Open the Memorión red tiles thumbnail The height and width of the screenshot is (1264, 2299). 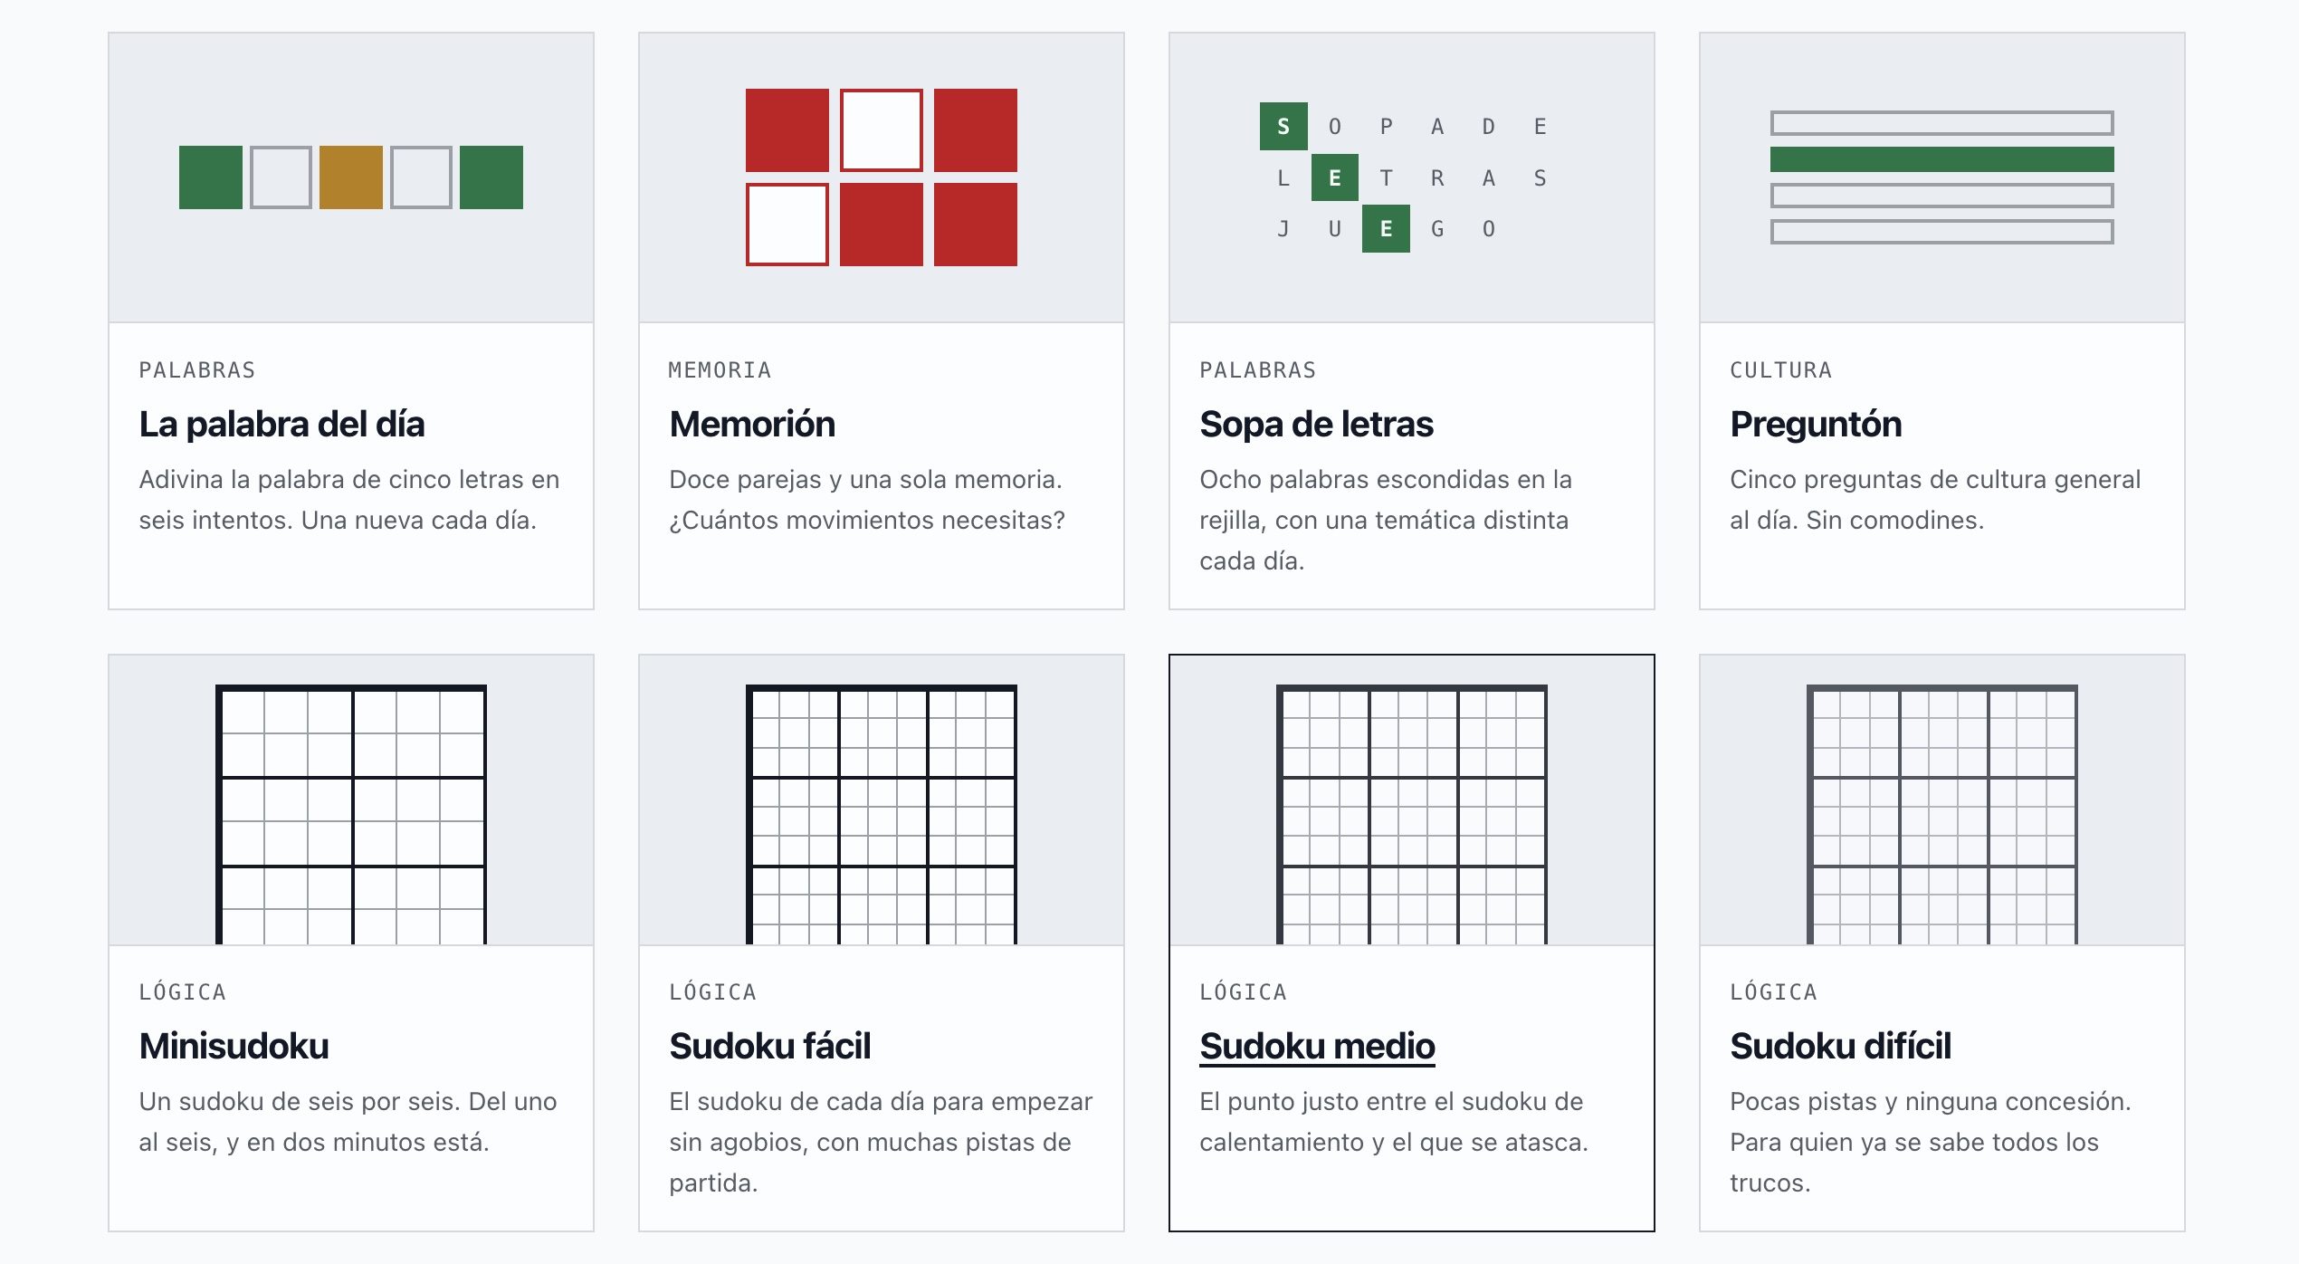(882, 177)
